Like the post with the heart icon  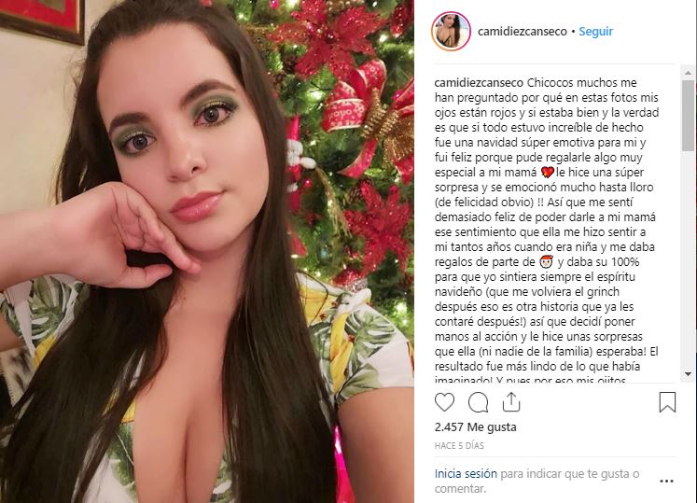click(444, 402)
